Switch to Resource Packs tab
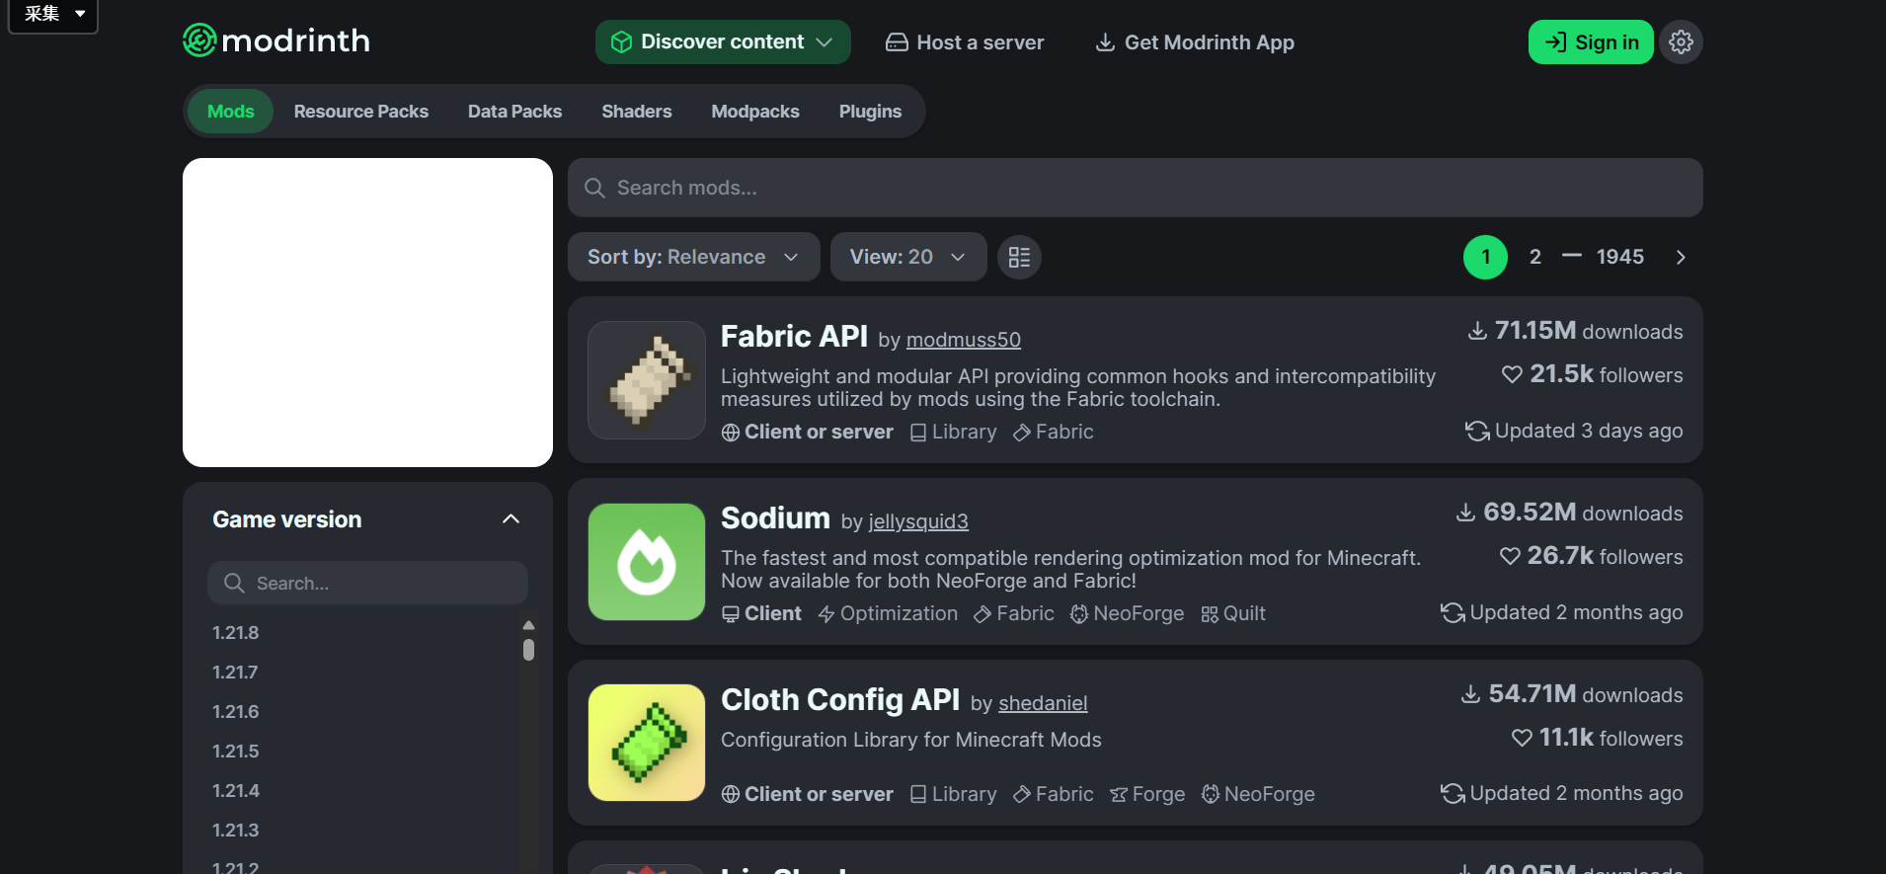Screen dimensions: 1886x874 tap(360, 112)
